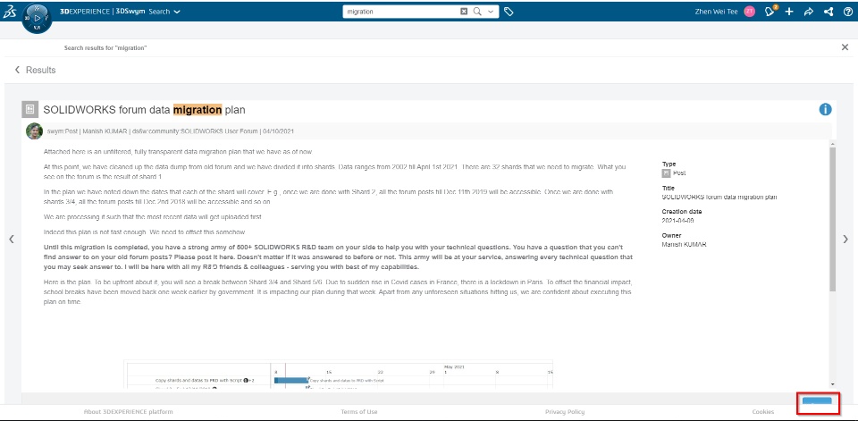Click the post type icon beside title
The width and height of the screenshot is (858, 421).
pos(30,109)
